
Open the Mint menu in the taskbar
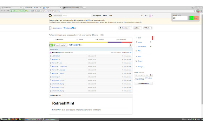click(4, 119)
